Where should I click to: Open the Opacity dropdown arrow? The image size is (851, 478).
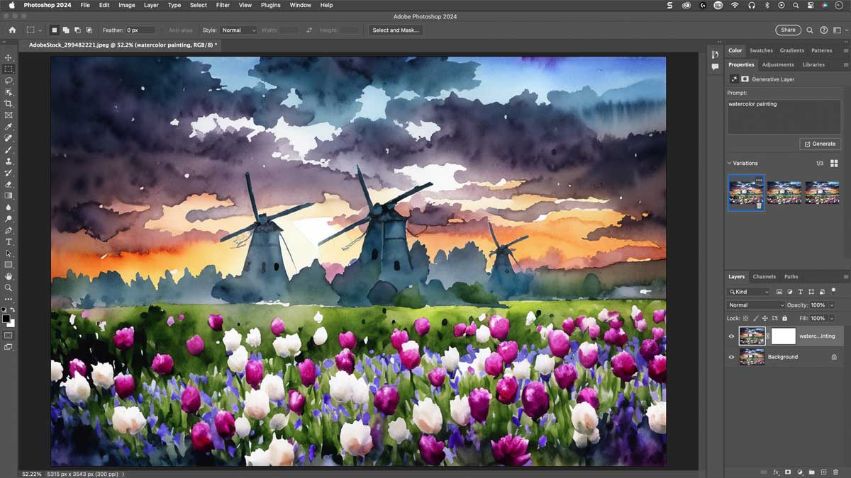coord(831,305)
